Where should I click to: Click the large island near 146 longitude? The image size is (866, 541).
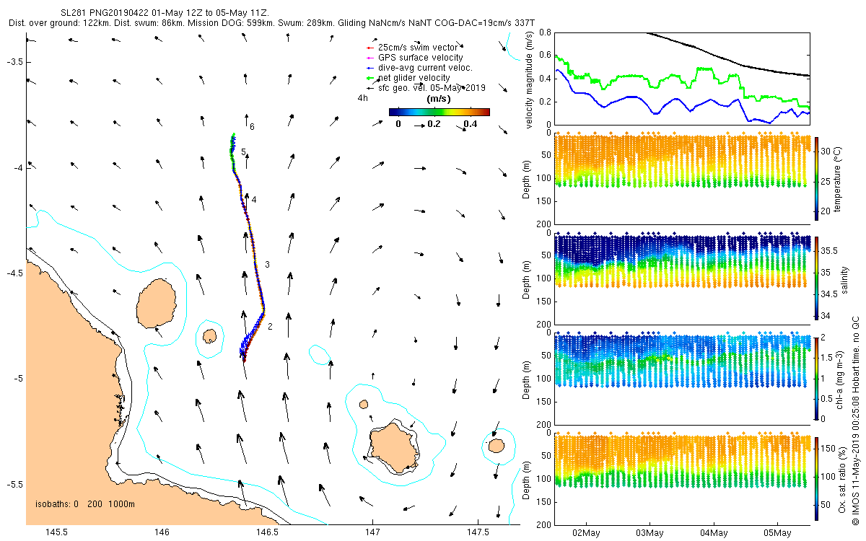pos(157,303)
